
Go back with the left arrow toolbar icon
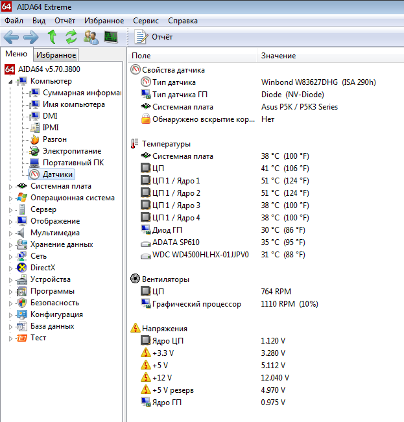pyautogui.click(x=11, y=37)
